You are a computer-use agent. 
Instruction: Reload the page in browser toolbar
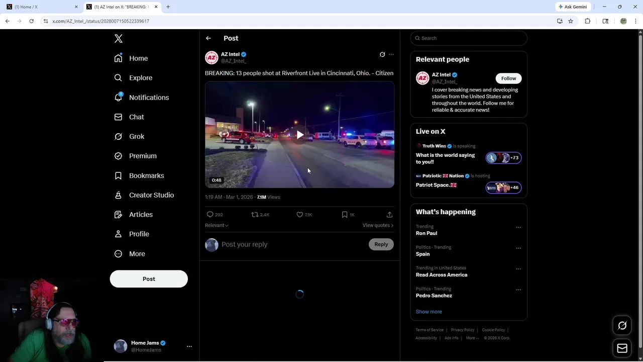(31, 21)
